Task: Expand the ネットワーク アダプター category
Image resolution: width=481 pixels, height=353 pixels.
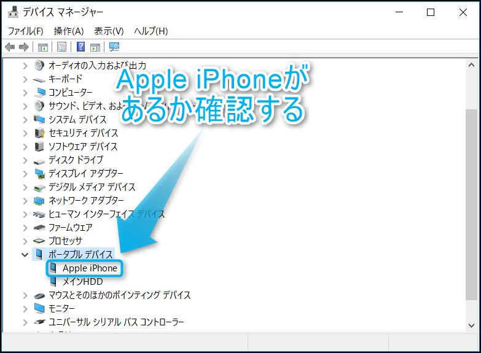Action: point(25,200)
